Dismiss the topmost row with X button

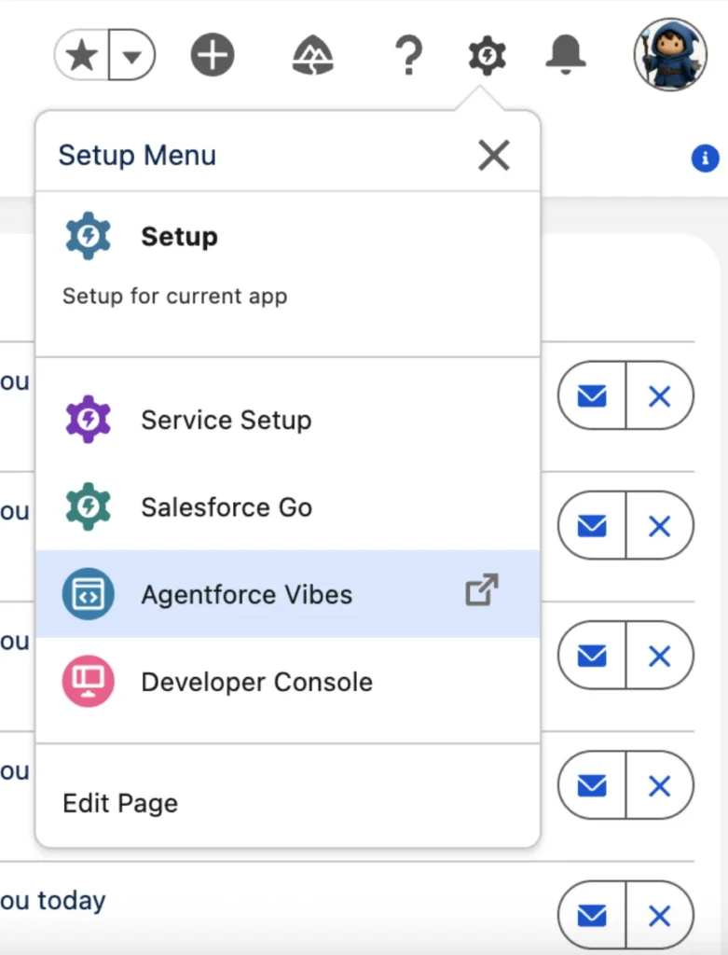tap(659, 397)
